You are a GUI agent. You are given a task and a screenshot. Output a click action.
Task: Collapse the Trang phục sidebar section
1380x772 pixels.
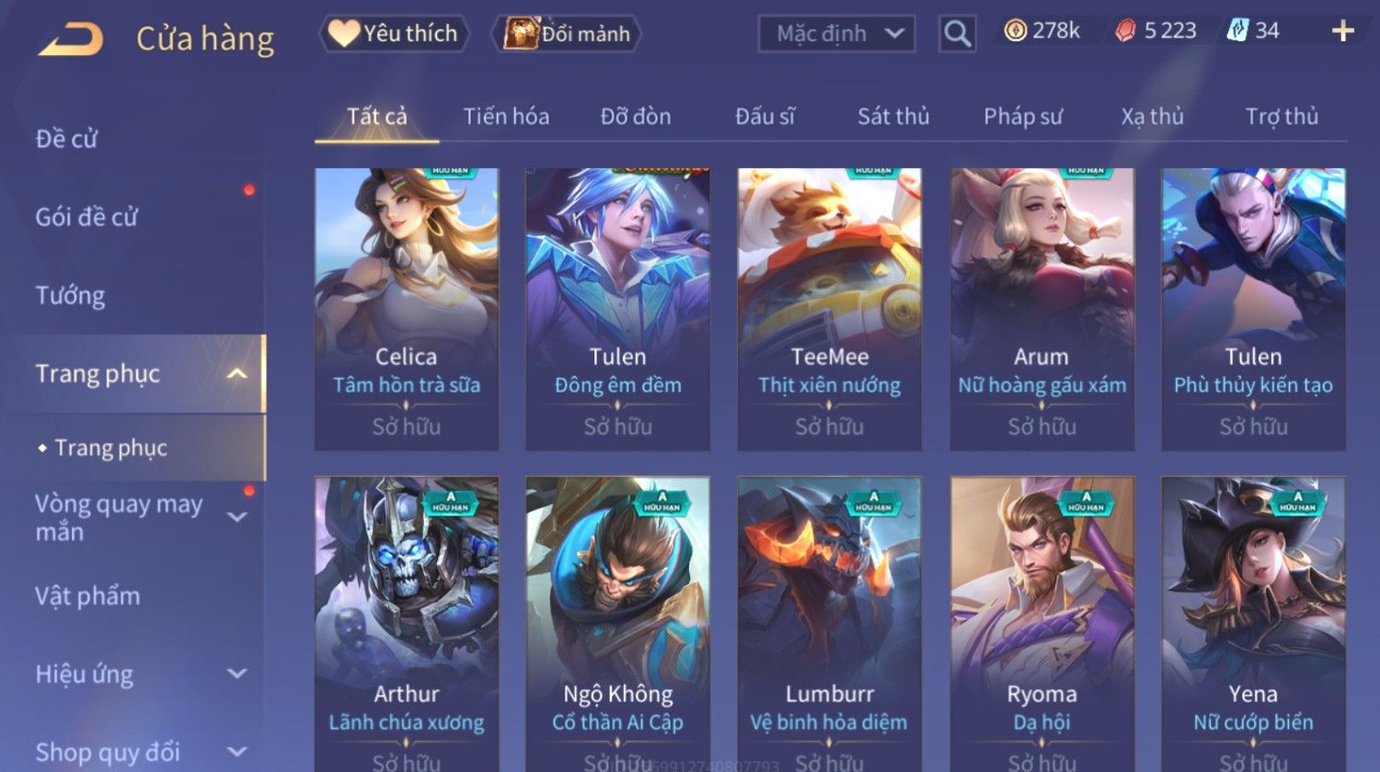(237, 374)
